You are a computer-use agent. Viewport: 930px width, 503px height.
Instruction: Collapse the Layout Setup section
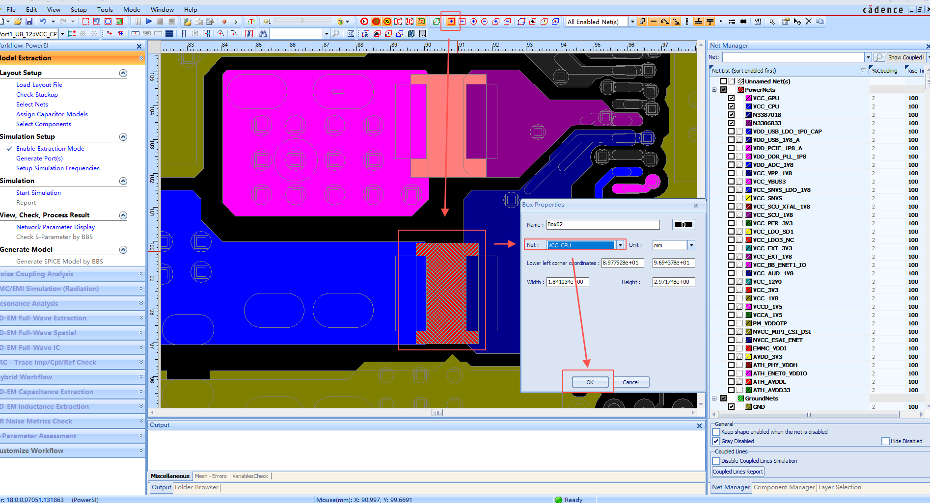click(x=123, y=73)
